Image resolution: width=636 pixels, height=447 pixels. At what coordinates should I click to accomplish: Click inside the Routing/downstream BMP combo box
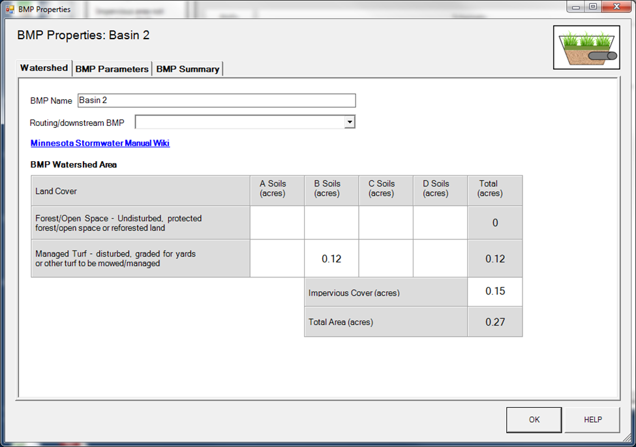[x=239, y=122]
